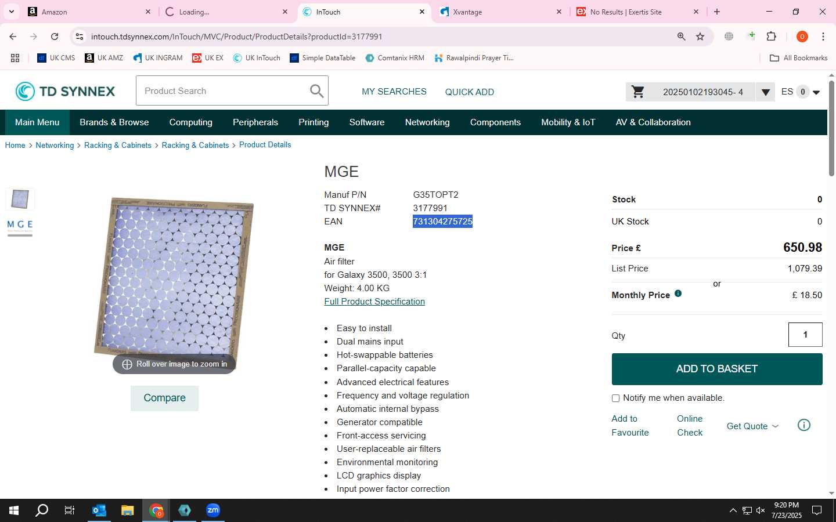Open the AV & Collaboration menu
This screenshot has width=836, height=522.
(x=653, y=122)
